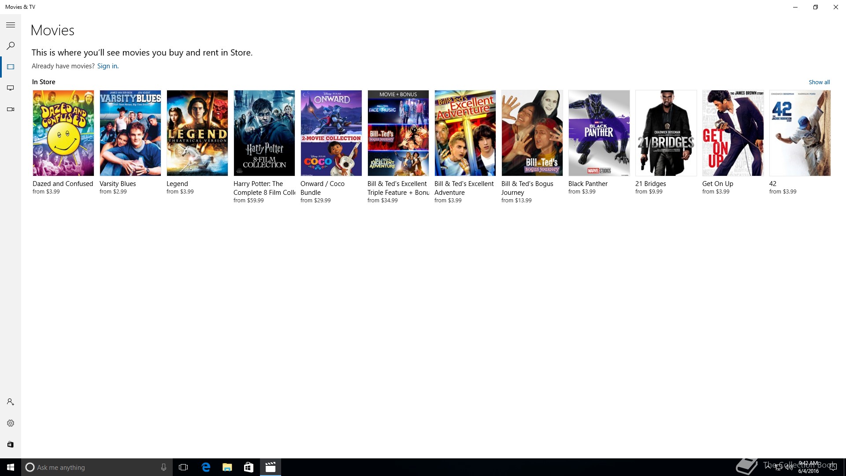
Task: Open the Get On Up poster
Action: [x=733, y=133]
